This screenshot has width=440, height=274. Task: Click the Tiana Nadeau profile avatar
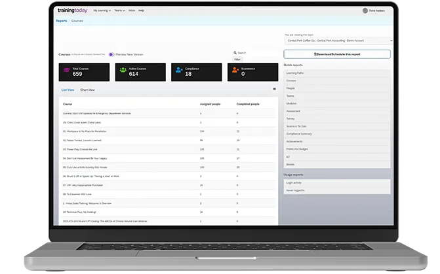365,10
